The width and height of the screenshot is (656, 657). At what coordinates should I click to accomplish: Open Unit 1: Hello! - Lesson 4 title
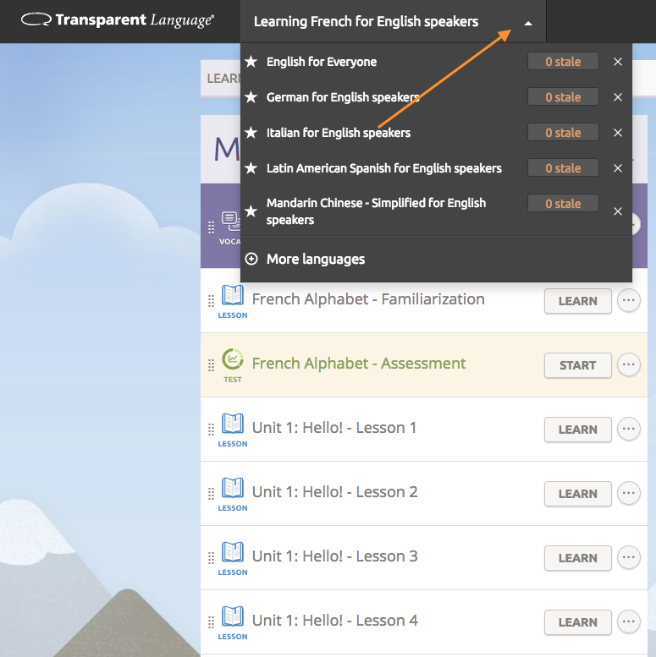pyautogui.click(x=334, y=621)
